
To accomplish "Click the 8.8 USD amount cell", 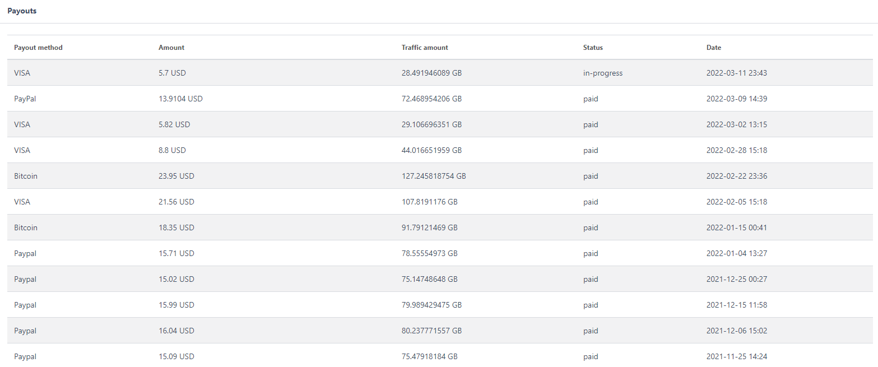I will click(x=172, y=150).
